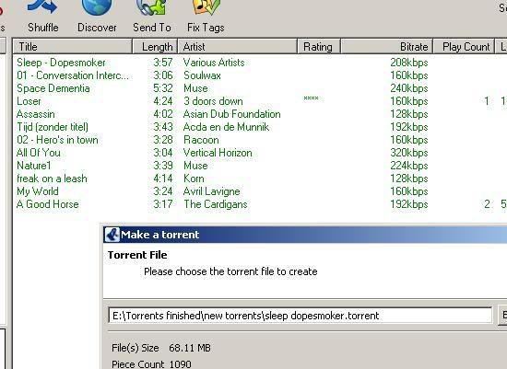Click play count 1 for Loser
This screenshot has width=507, height=369.
tap(487, 101)
